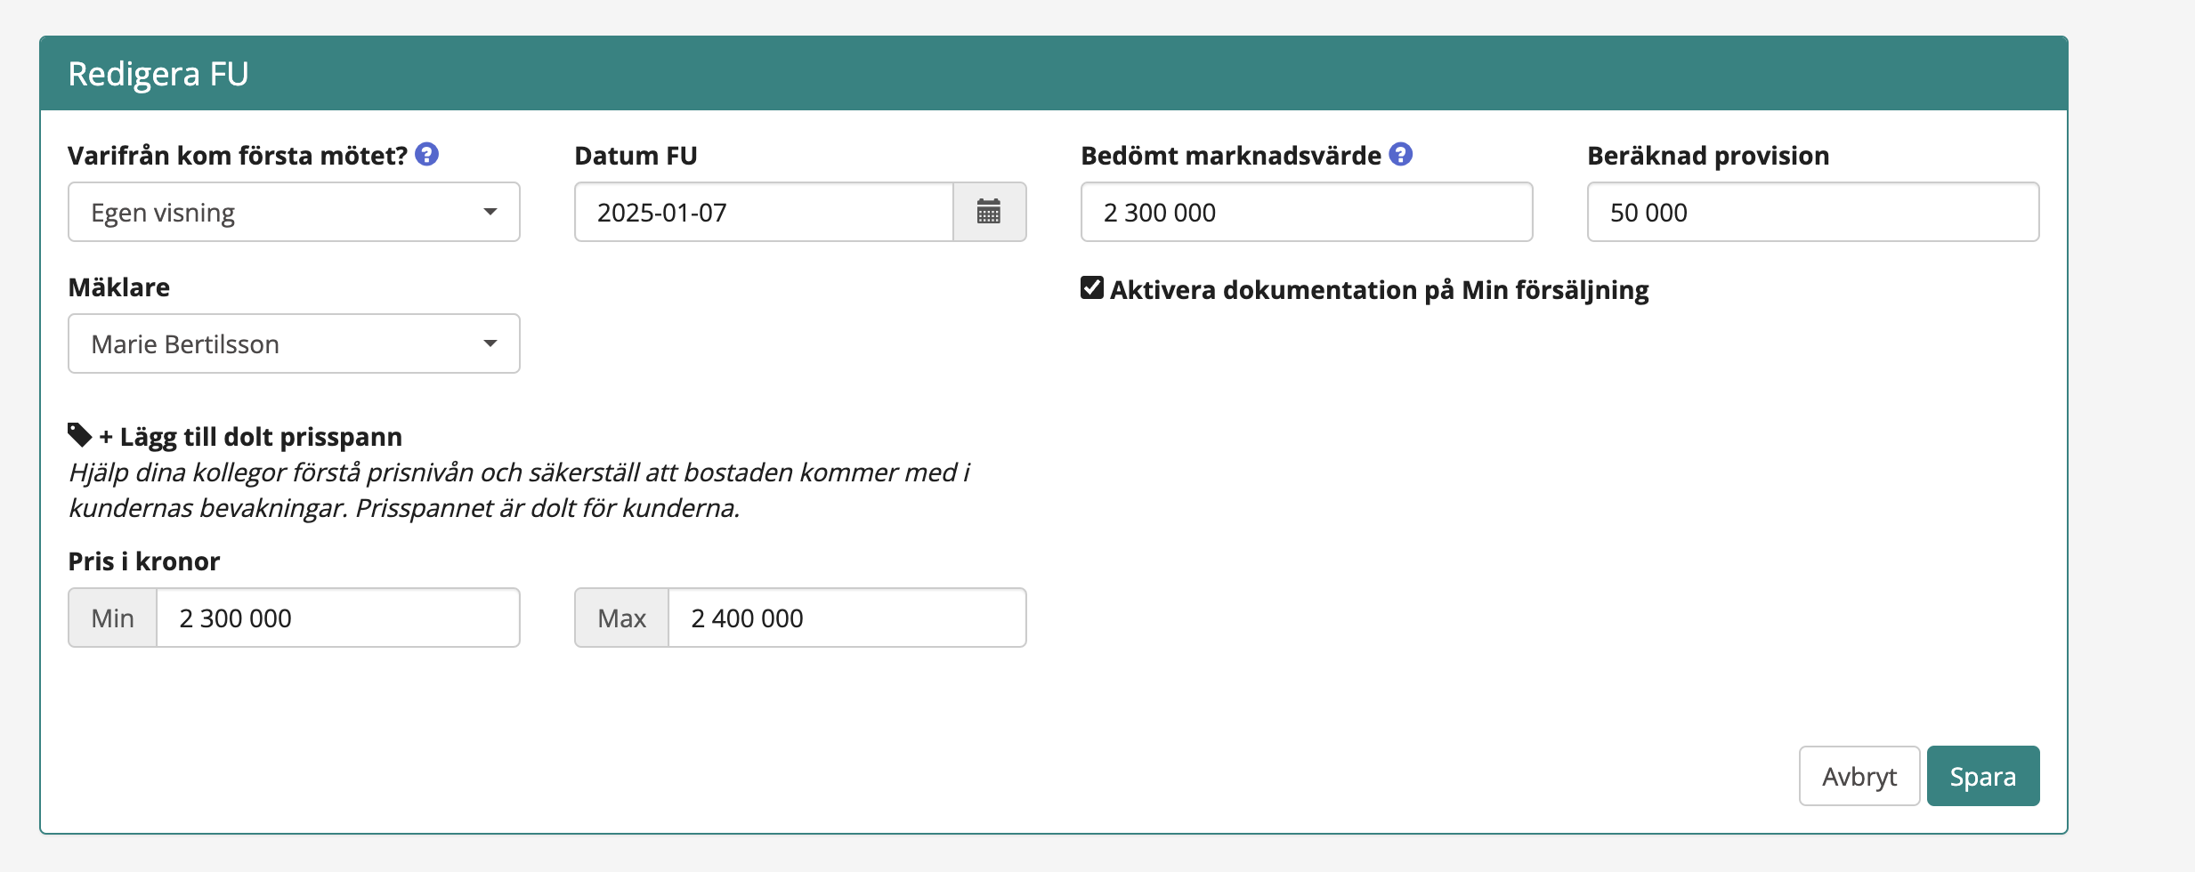Screen dimensions: 2195x872
Task: Click the Bedömt marknadsvärde input field
Action: point(1306,212)
